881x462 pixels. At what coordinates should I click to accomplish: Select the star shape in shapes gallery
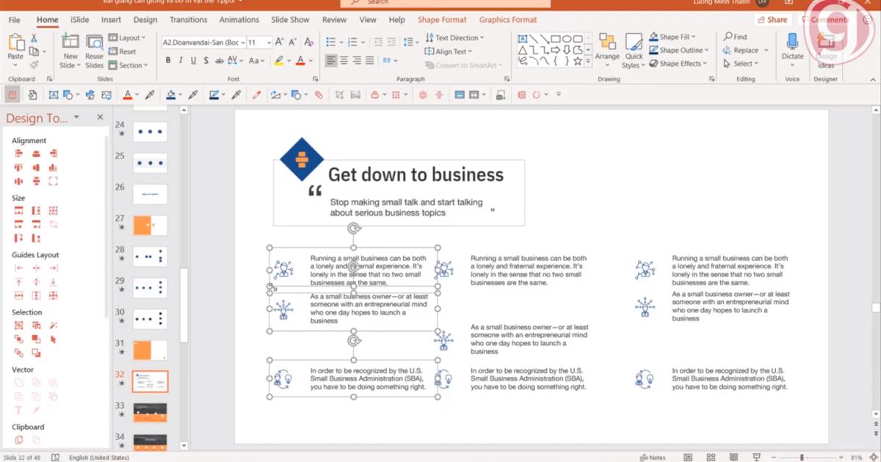coord(578,62)
